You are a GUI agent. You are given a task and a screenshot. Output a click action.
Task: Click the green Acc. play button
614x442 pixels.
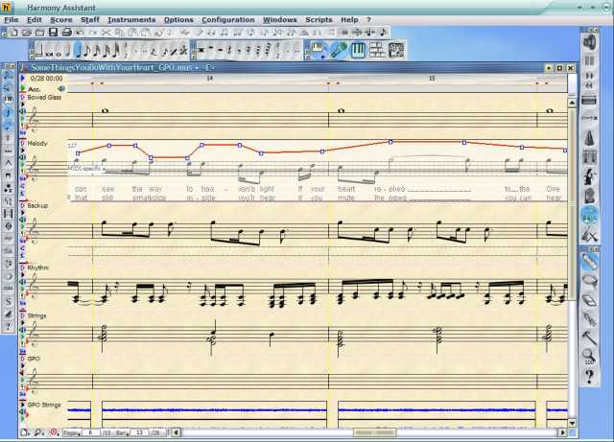point(23,89)
